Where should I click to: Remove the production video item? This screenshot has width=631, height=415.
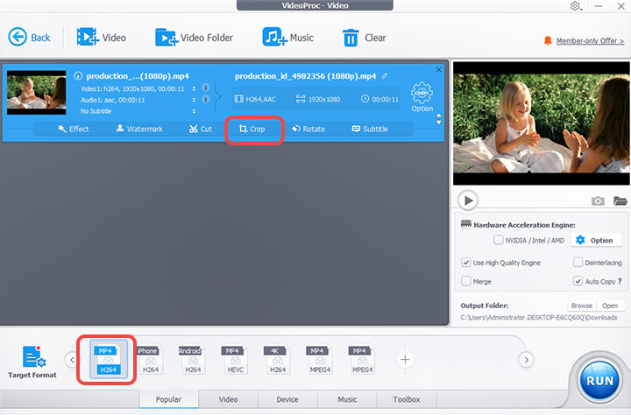click(x=439, y=69)
